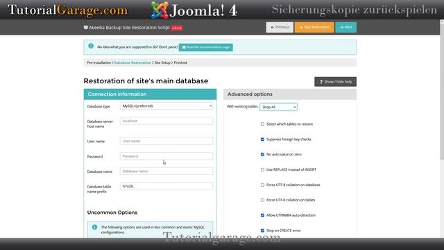Open the Database type dropdown

coord(166,106)
